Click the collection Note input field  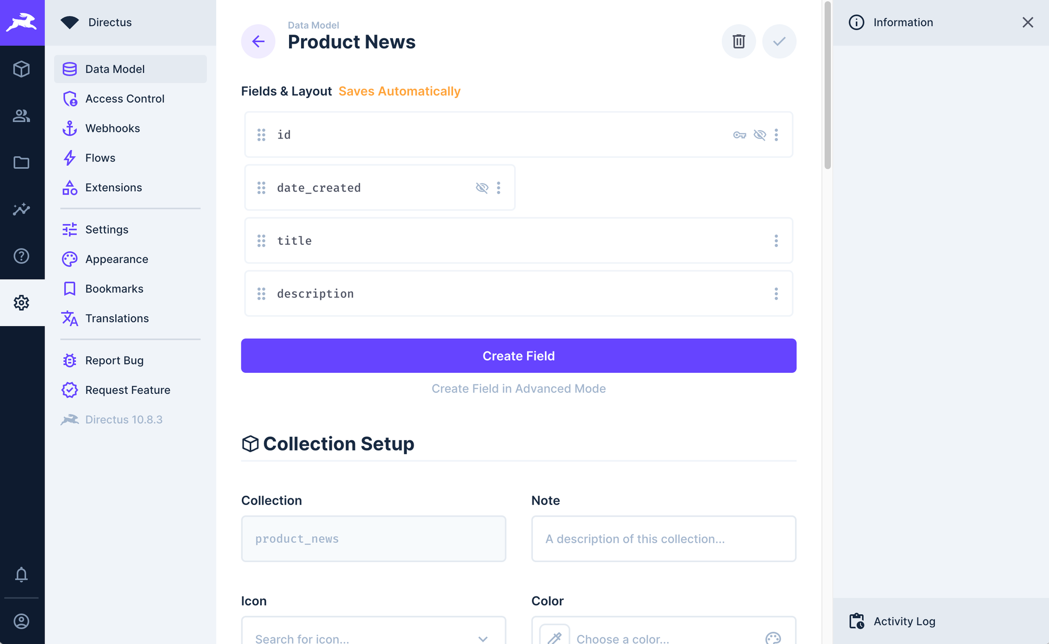point(663,539)
